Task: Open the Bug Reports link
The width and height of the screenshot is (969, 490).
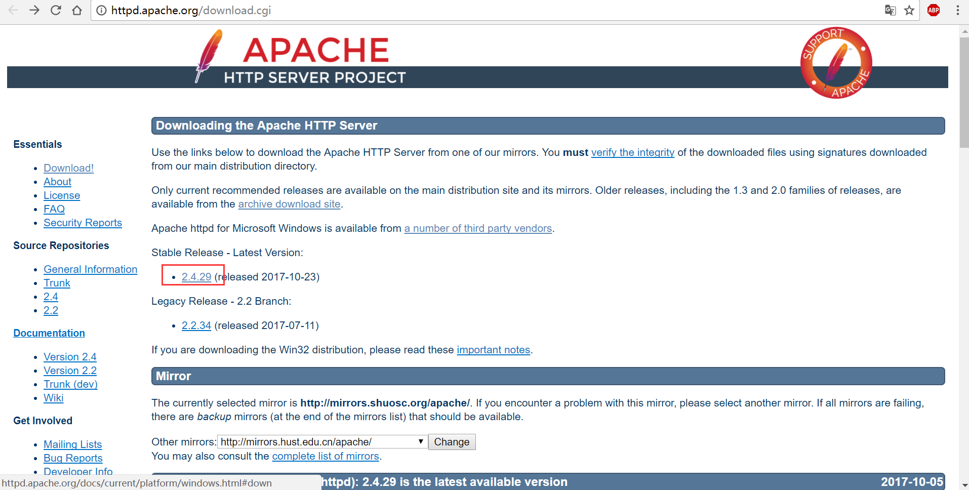Action: (x=73, y=458)
